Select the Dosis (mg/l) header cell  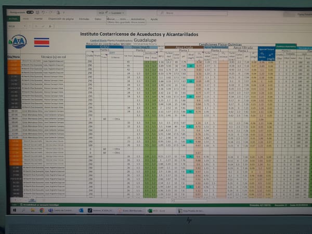(140, 47)
